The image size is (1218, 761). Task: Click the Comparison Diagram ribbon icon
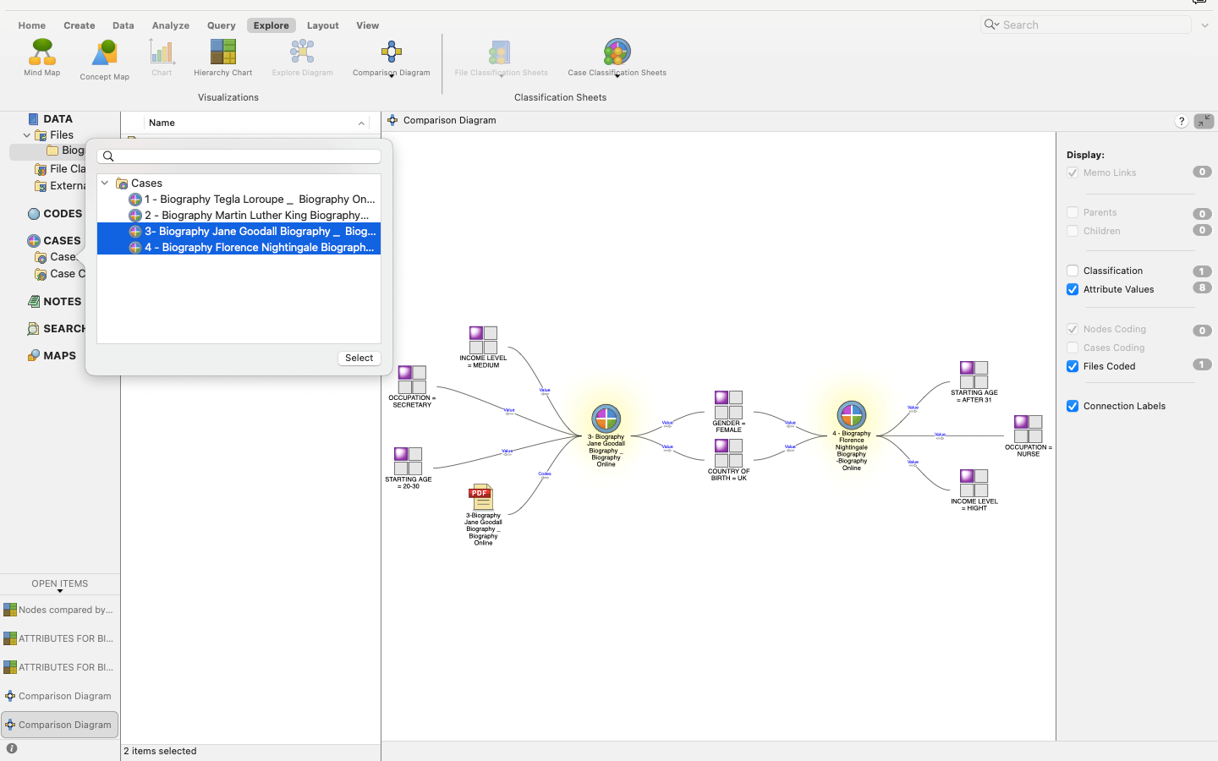391,57
